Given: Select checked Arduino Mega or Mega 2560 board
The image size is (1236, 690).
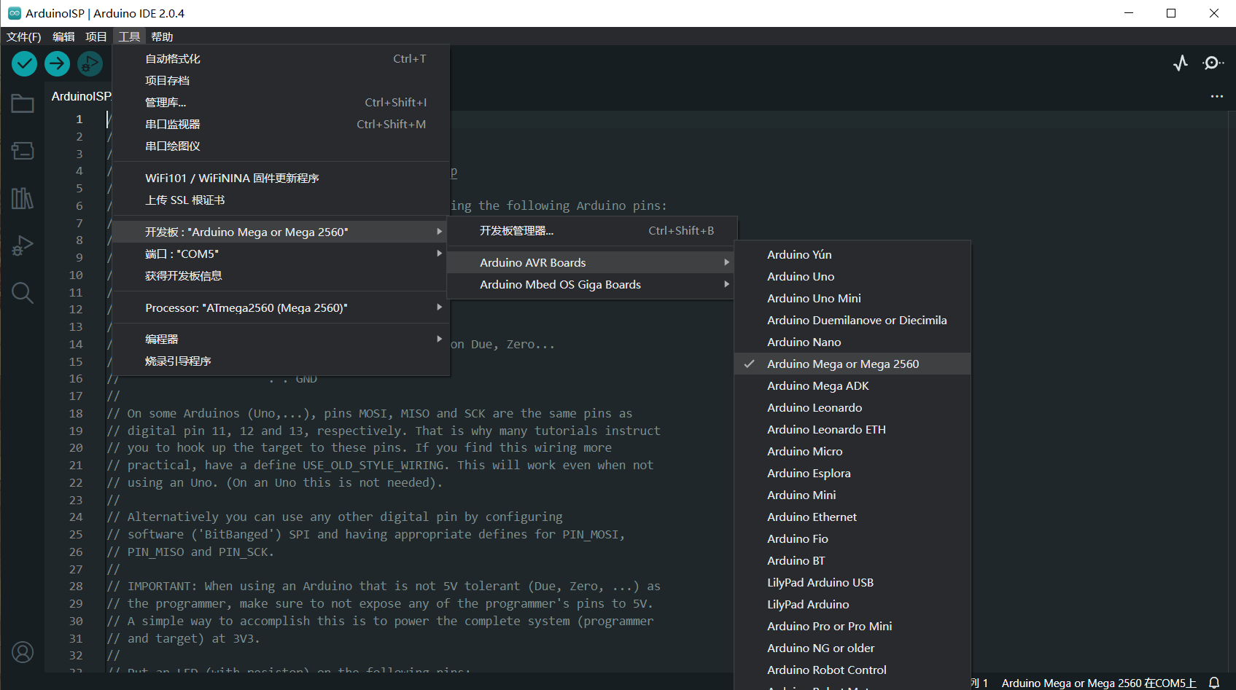Looking at the screenshot, I should click(852, 364).
